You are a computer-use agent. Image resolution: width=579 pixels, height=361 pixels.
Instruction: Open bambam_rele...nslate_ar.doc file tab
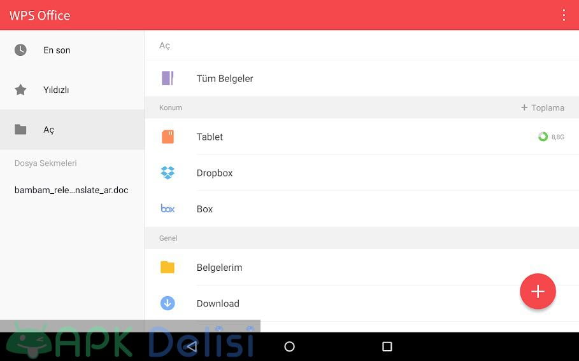tap(71, 190)
